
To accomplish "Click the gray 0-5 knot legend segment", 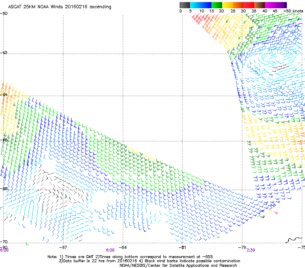I will (x=185, y=5).
